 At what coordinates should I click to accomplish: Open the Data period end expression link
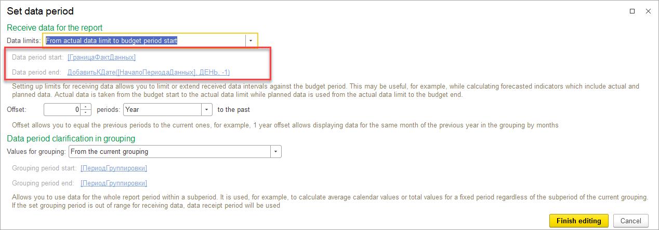point(149,72)
